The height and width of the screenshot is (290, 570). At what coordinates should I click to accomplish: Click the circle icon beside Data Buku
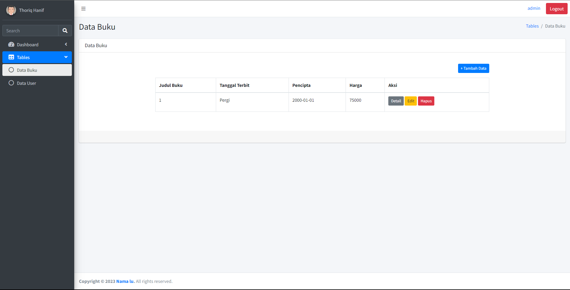click(x=11, y=70)
